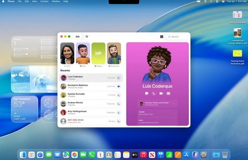Select Amy Hollingshead recents row
Image resolution: width=248 pixels, height=160 pixels.
91,112
